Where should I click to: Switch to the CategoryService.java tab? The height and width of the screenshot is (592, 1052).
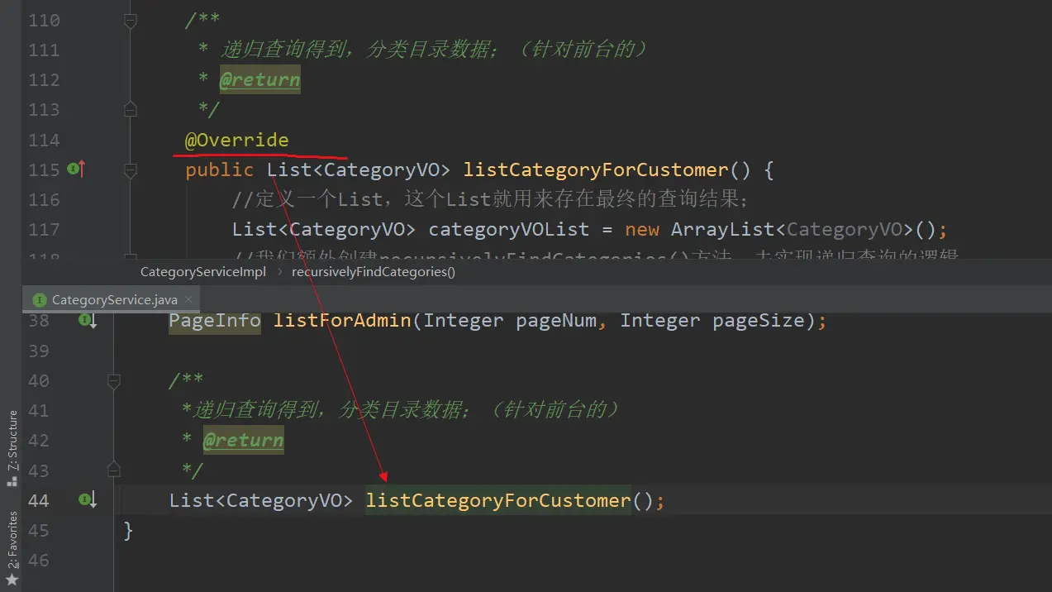pos(112,299)
